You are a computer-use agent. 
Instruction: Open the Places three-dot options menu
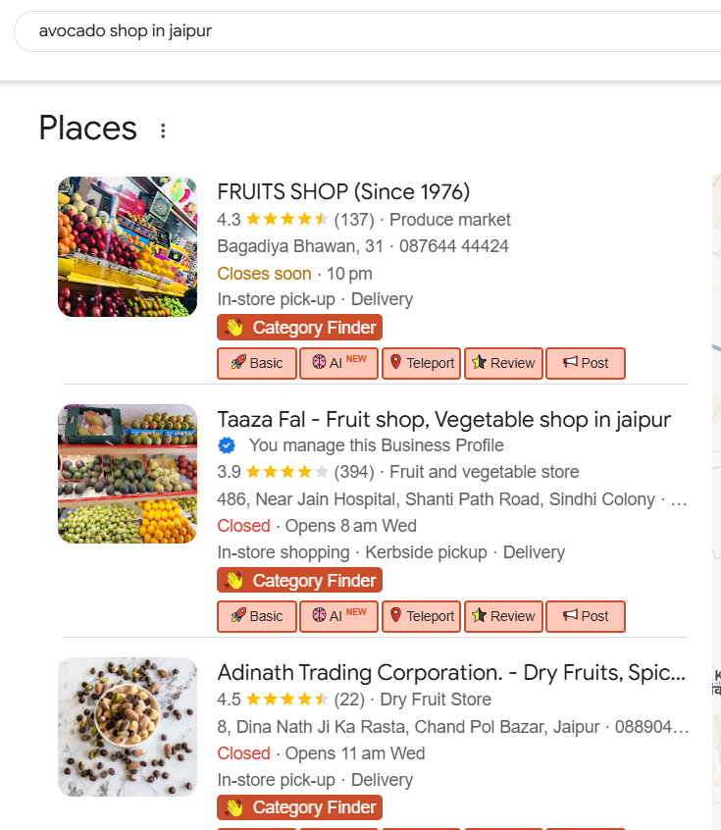163,130
